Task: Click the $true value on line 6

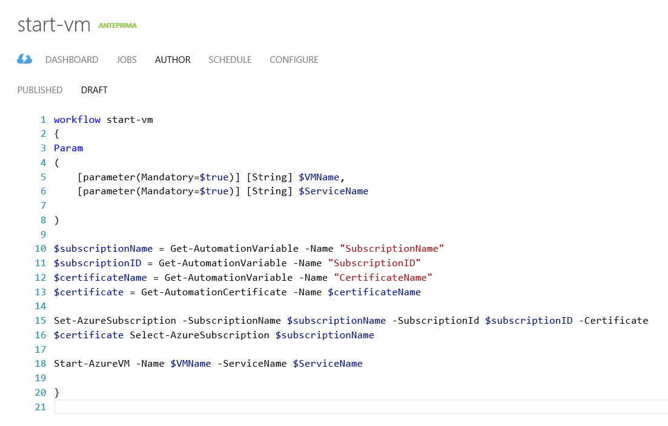Action: pyautogui.click(x=214, y=191)
